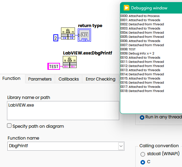Viewport: 182px width, 167px height.
Task: Click log line 0004: Detached from Thread
Action: coord(142,33)
